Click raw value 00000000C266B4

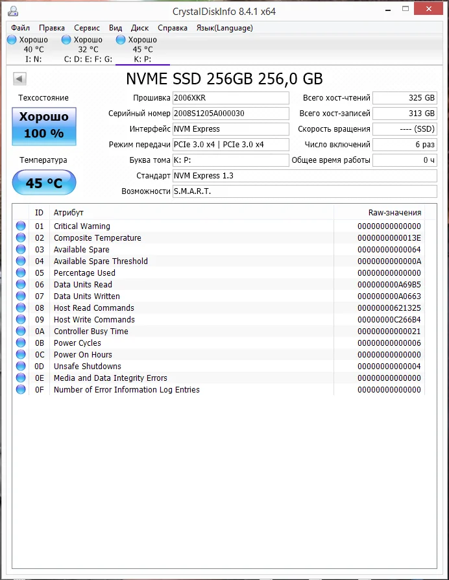pos(389,320)
